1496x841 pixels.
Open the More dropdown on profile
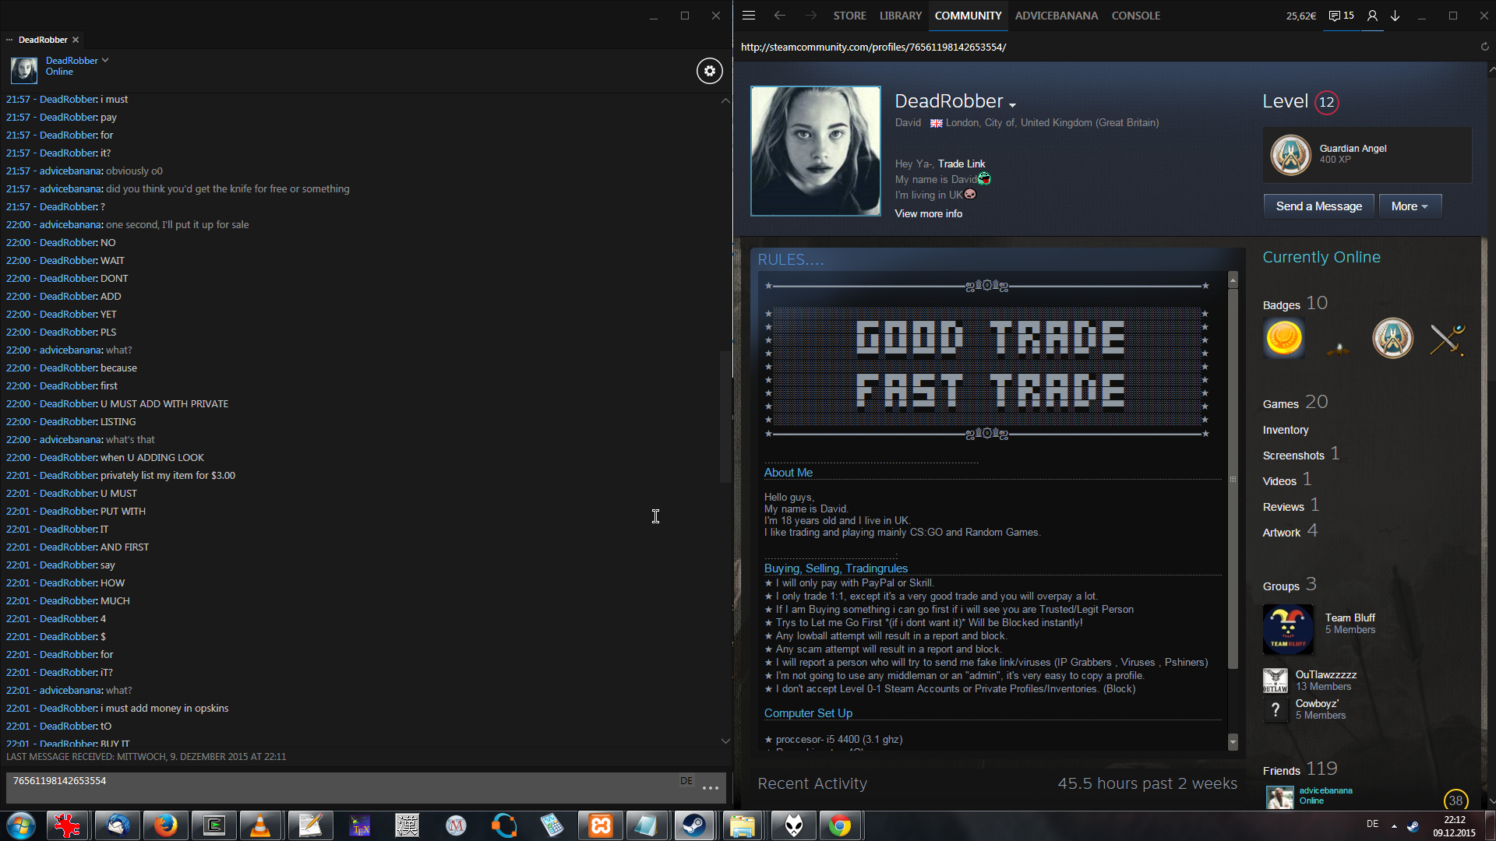[x=1410, y=206]
